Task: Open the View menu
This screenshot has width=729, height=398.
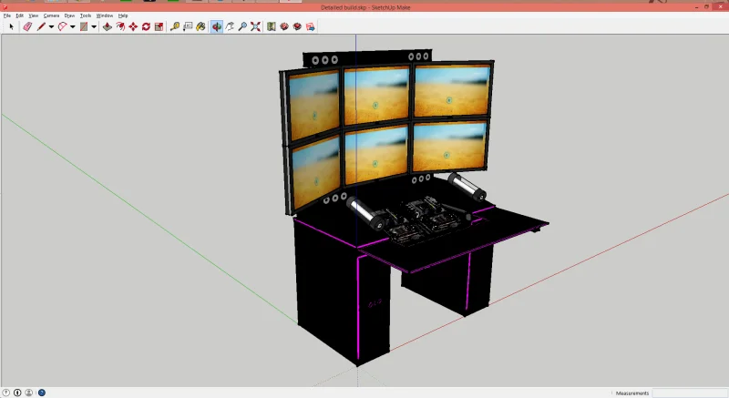Action: point(34,15)
